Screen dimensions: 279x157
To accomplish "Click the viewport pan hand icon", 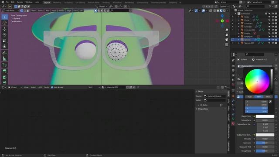I will tap(227, 34).
